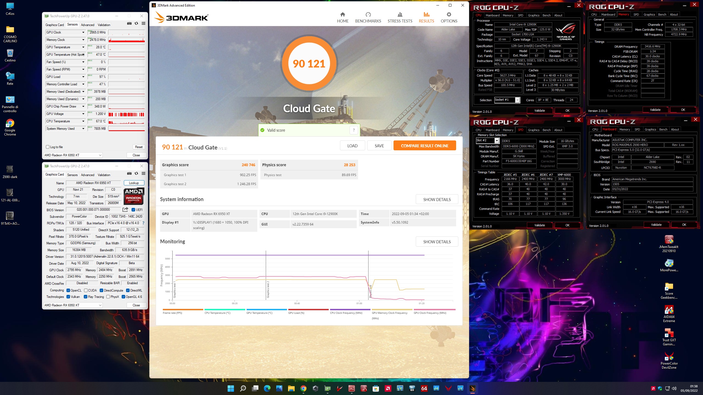The image size is (703, 395).
Task: Open AIDA64 Extreme desktop icon
Action: click(x=669, y=314)
